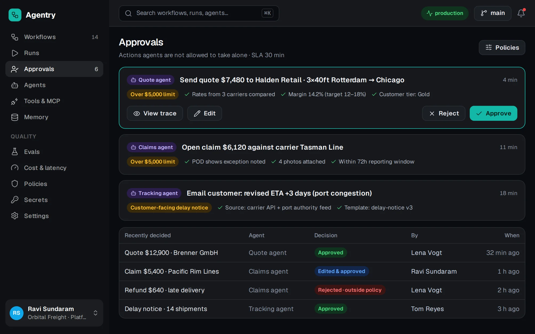Click the Quote agent tag on first card

151,80
